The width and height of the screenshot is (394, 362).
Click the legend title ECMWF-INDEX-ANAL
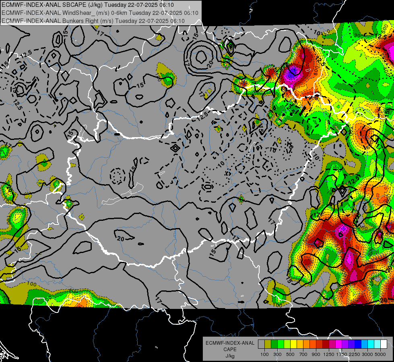230,343
